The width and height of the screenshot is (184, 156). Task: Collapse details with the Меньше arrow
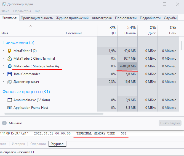point(4,123)
